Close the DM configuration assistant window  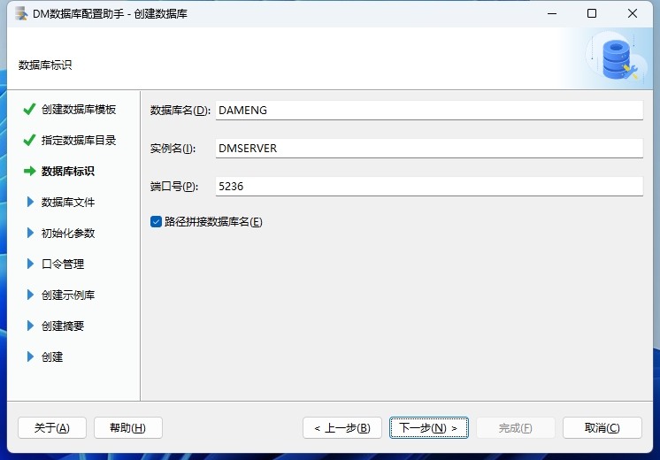(633, 13)
